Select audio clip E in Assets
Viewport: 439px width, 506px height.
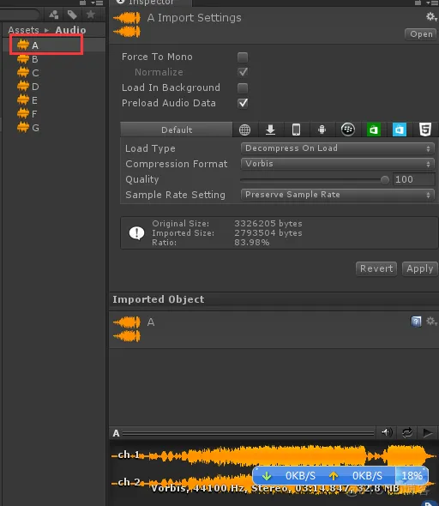(x=54, y=100)
